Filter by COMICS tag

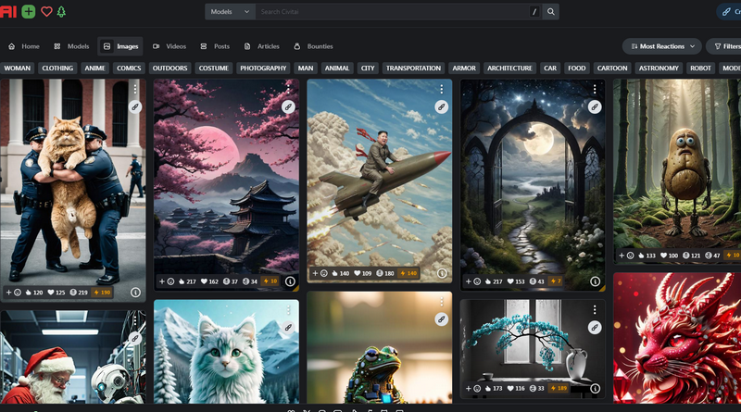[x=129, y=68]
